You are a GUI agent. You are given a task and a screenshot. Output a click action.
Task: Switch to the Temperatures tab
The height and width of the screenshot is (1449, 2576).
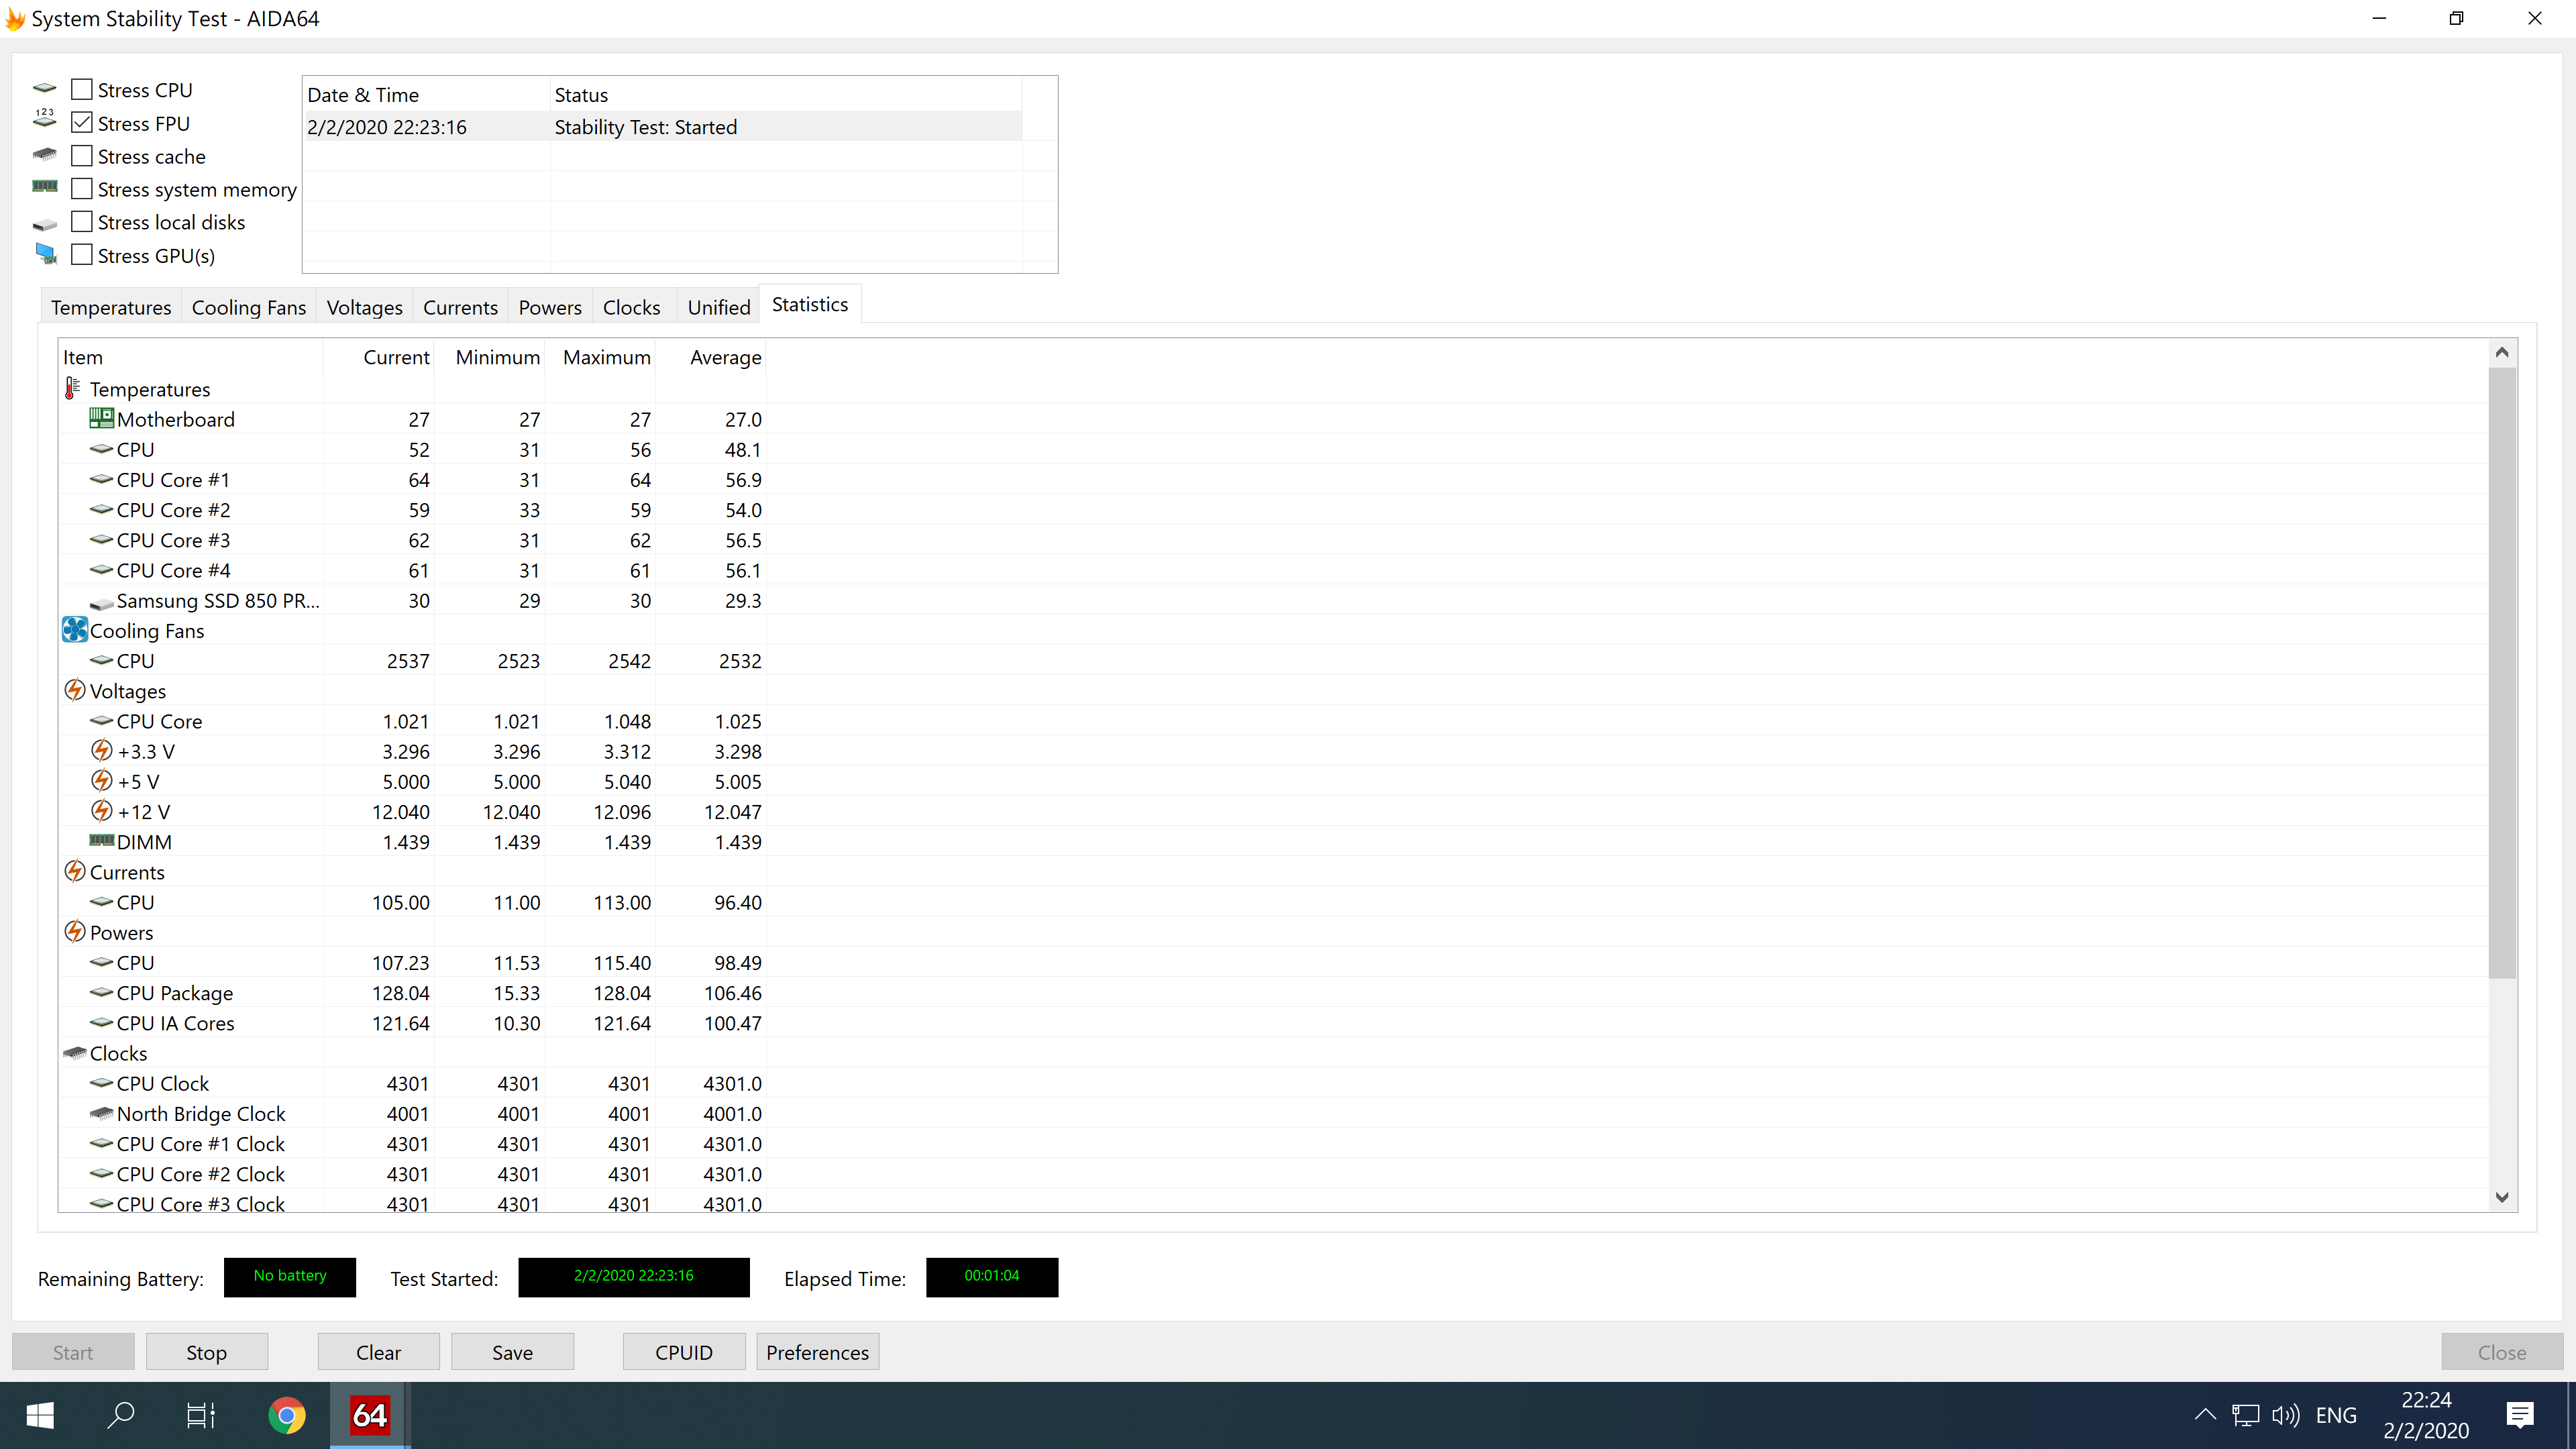[111, 307]
